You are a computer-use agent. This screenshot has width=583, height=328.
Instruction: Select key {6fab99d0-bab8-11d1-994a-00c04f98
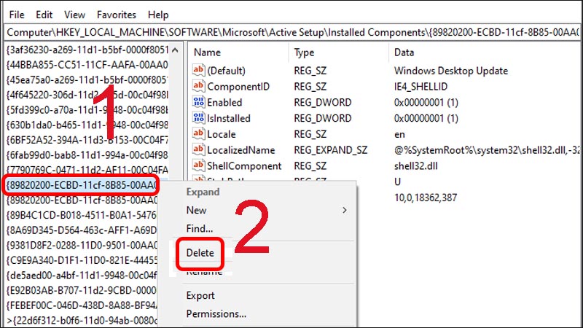[87, 155]
